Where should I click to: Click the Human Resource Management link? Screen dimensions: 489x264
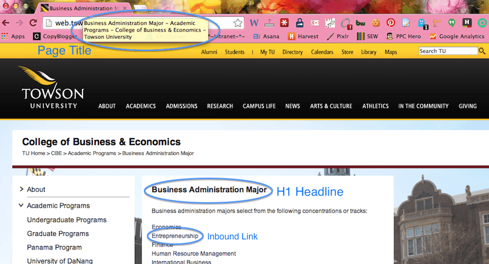[x=194, y=253]
